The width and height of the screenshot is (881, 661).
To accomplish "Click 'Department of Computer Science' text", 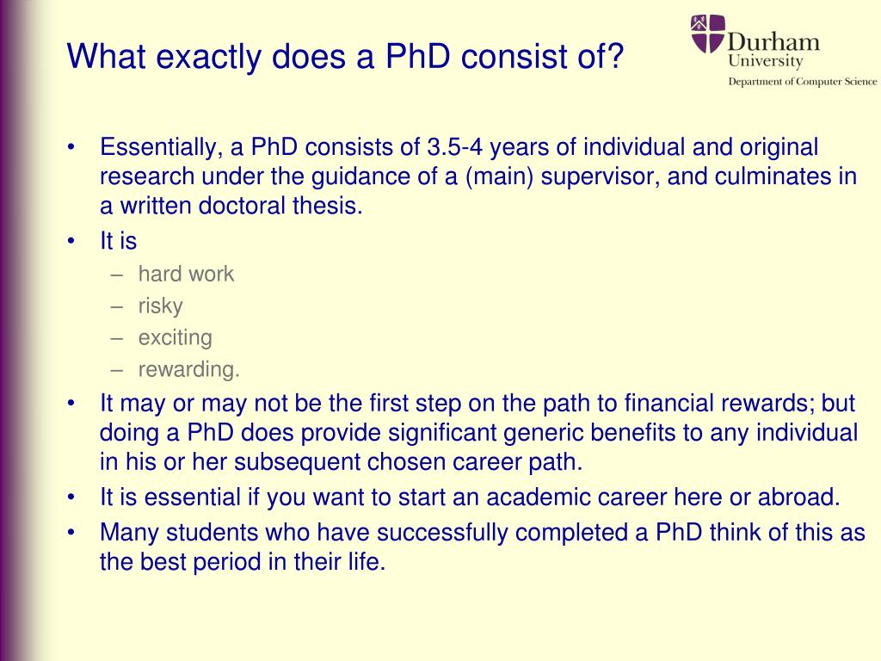I will (x=803, y=82).
